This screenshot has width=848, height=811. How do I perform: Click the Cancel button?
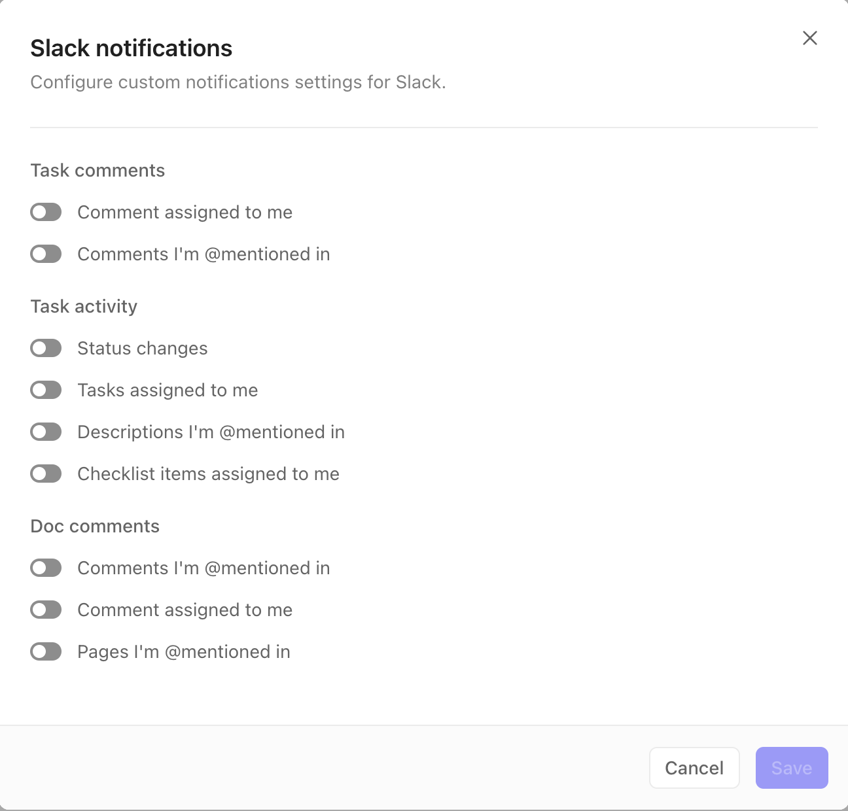(694, 768)
